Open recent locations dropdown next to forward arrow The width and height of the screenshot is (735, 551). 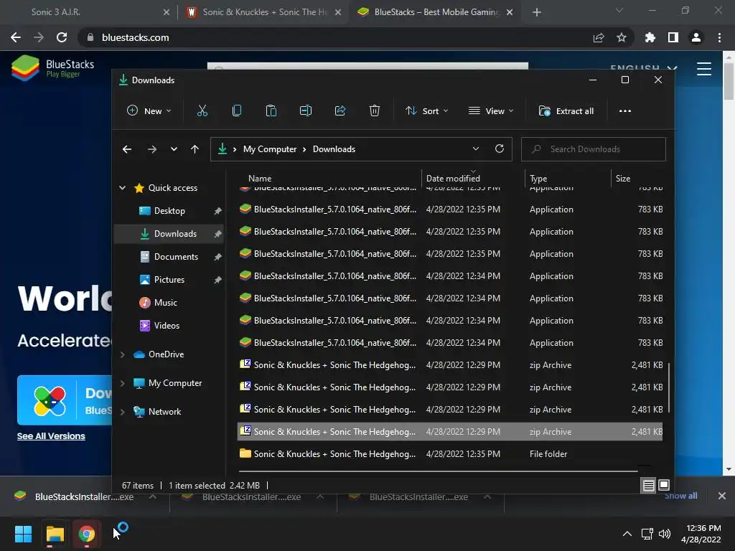pyautogui.click(x=174, y=149)
